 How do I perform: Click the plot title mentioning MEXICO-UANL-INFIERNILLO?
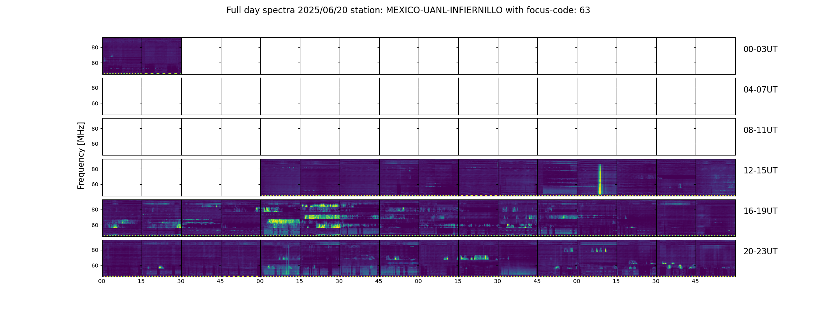point(408,10)
